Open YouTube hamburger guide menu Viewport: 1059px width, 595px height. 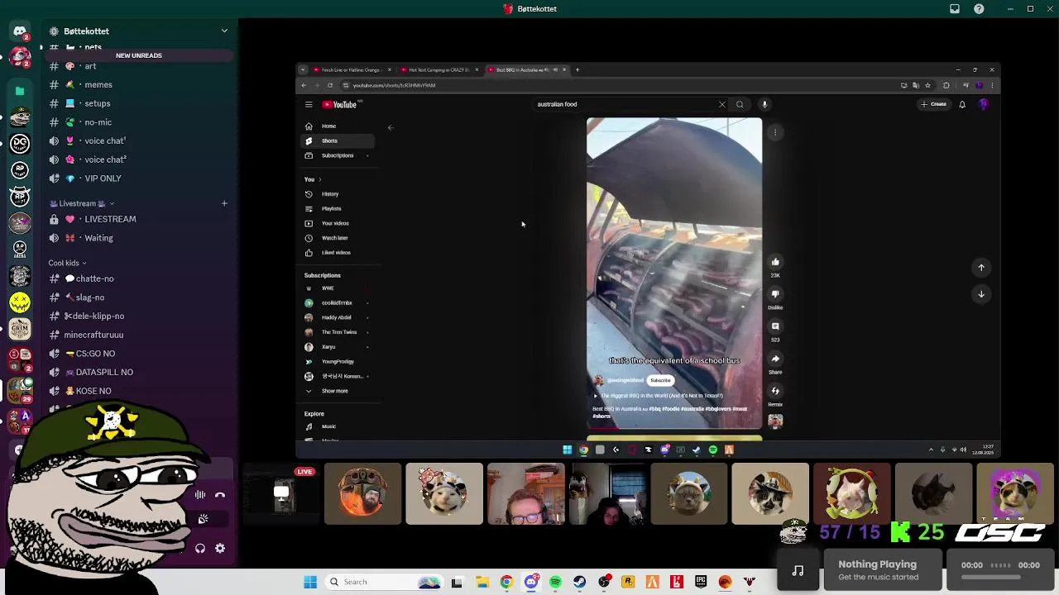[309, 104]
